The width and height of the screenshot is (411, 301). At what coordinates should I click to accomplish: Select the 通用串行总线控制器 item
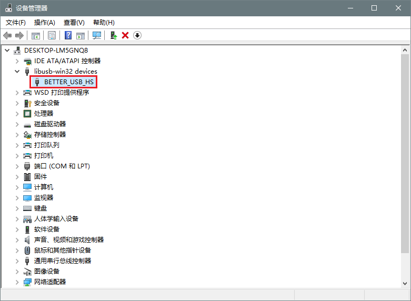[62, 261]
